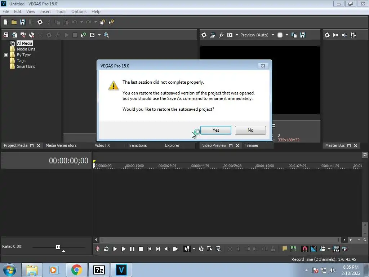
Task: Remove all unused media from project
Action: pos(6,35)
